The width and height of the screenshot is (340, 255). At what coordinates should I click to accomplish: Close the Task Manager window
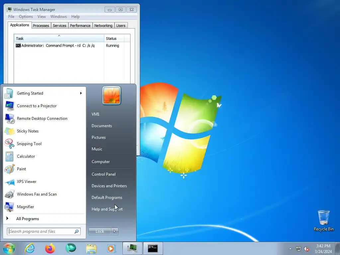click(x=131, y=10)
